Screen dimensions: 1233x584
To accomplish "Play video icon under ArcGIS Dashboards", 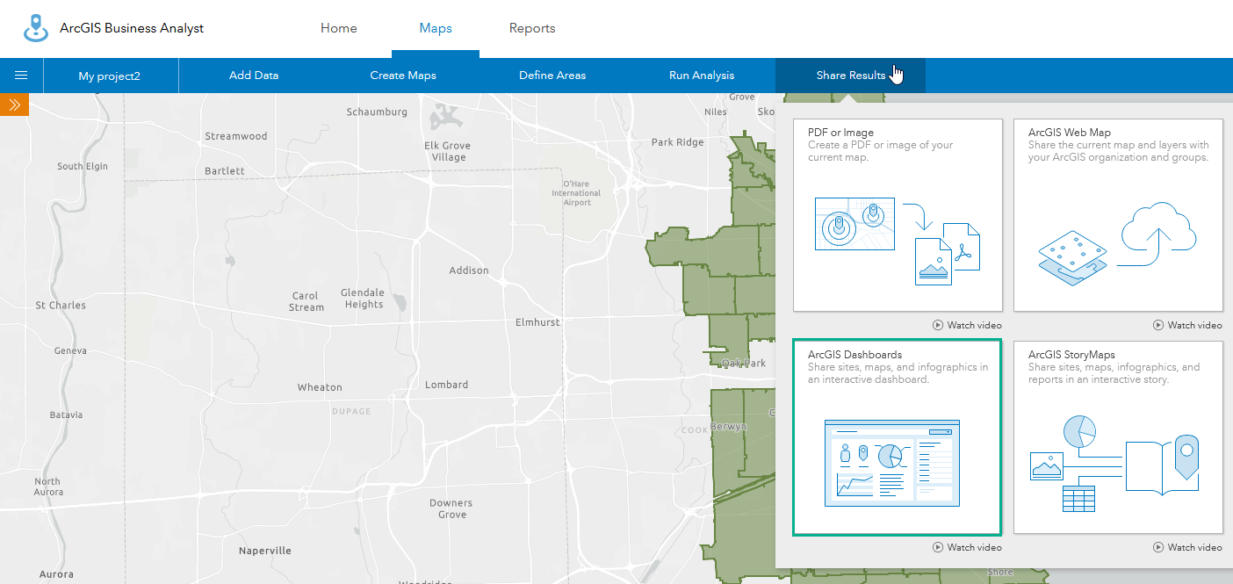I will (938, 548).
